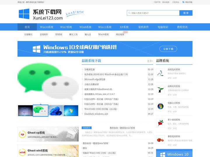Click the 网站导航 icon in the top bar

click(x=183, y=2)
